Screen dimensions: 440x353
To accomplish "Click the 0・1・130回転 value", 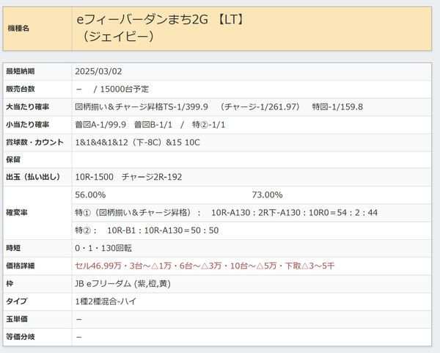I will click(x=103, y=248).
